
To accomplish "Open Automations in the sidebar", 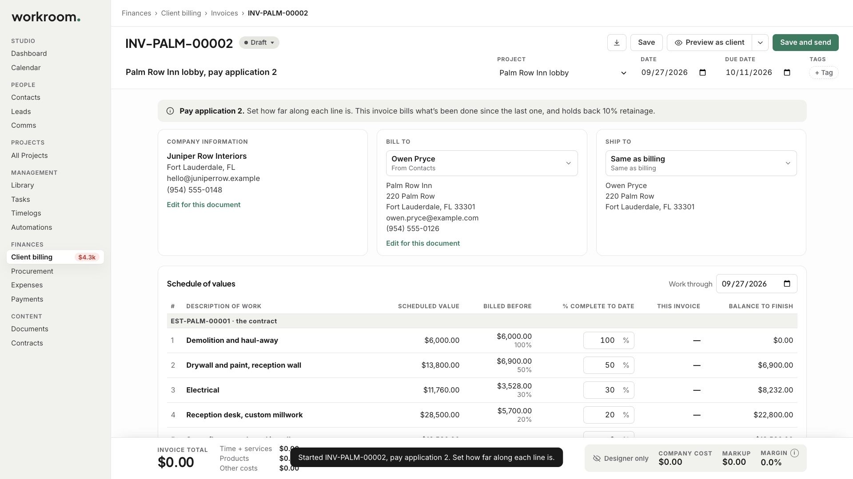I will pyautogui.click(x=32, y=228).
